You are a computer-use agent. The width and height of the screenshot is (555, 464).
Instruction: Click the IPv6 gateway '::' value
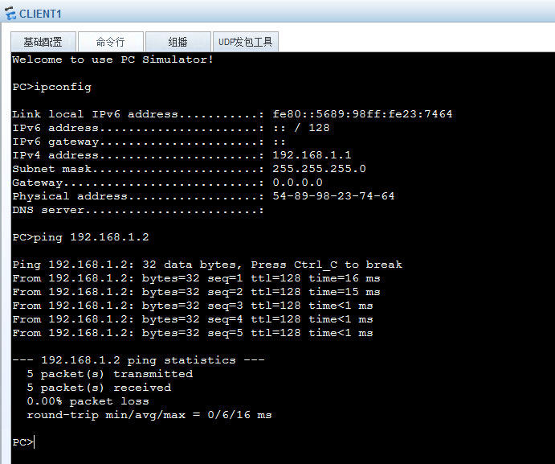click(280, 142)
